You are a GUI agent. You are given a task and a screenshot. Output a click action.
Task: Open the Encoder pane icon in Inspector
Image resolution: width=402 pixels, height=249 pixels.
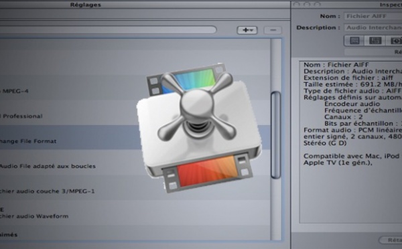coord(375,41)
